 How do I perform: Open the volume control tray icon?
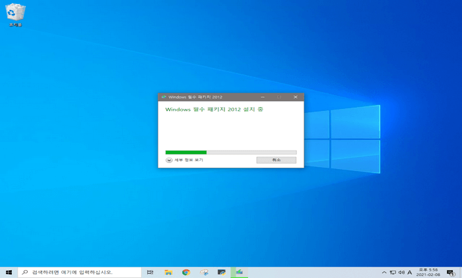pos(401,273)
